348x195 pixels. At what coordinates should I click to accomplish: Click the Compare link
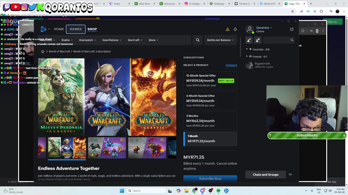[x=231, y=65]
